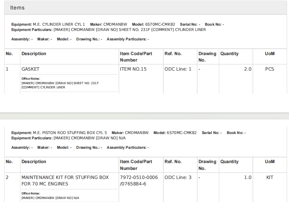The width and height of the screenshot is (289, 202).
Task: Click the Quantity header above 2.0
Action: [x=229, y=54]
